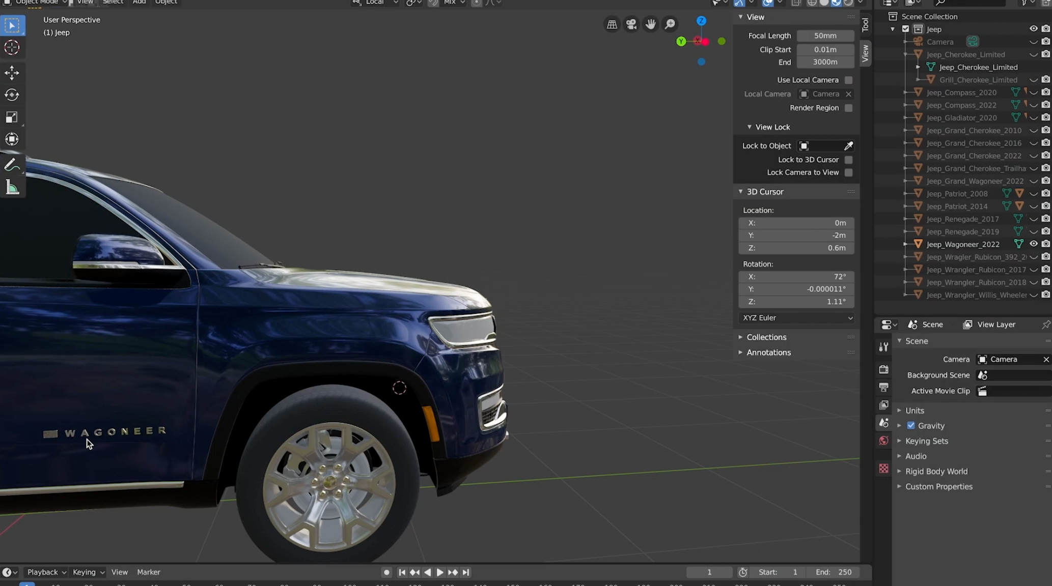Open the Keying dropdown
The width and height of the screenshot is (1052, 586).
[x=88, y=572]
